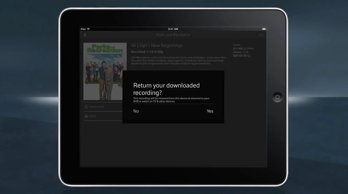Tap the Parks and Recreation title bar
348x194 pixels.
pos(173,35)
